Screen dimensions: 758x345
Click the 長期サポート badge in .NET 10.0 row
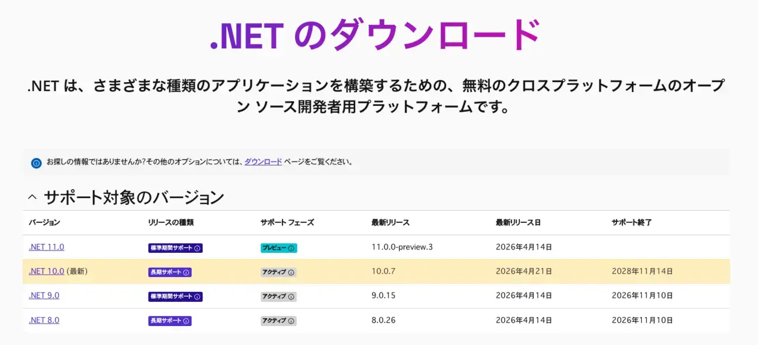(170, 272)
